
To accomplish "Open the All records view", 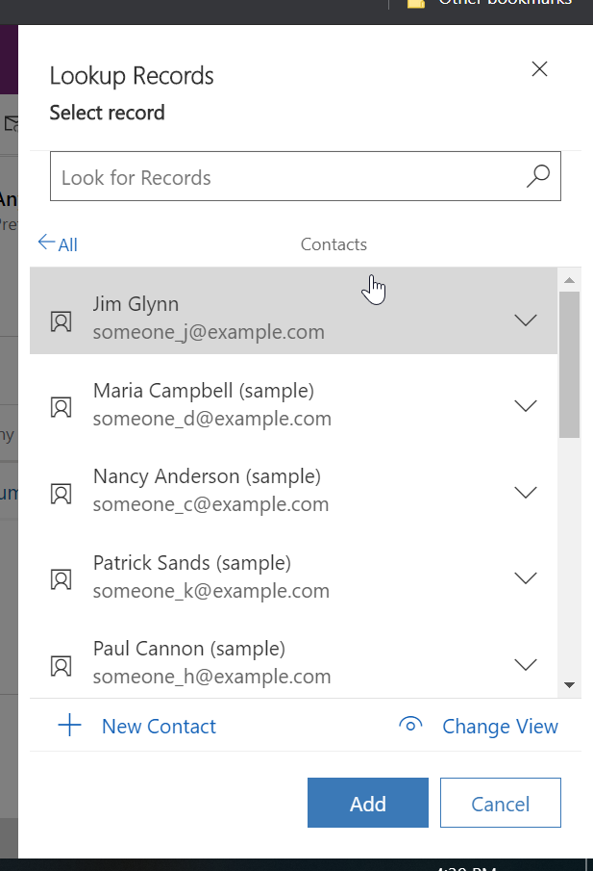I will pos(58,244).
